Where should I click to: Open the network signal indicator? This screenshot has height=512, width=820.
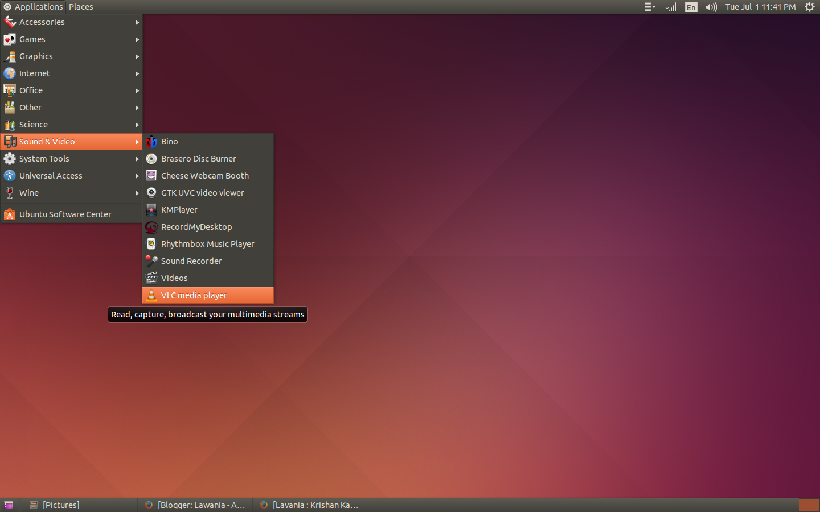click(x=671, y=7)
